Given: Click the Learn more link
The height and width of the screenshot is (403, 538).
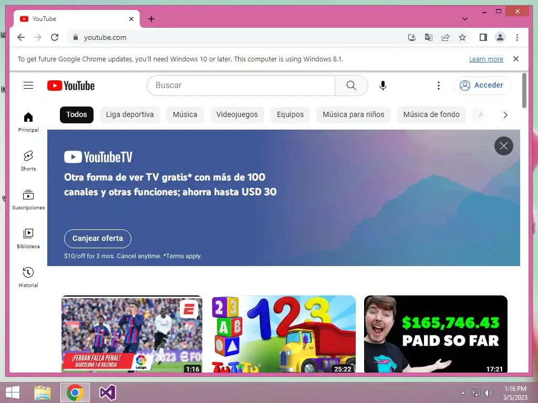Looking at the screenshot, I should pos(486,59).
